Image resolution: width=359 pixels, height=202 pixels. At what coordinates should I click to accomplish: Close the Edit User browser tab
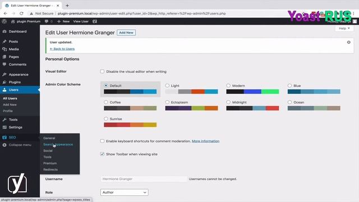click(x=58, y=6)
